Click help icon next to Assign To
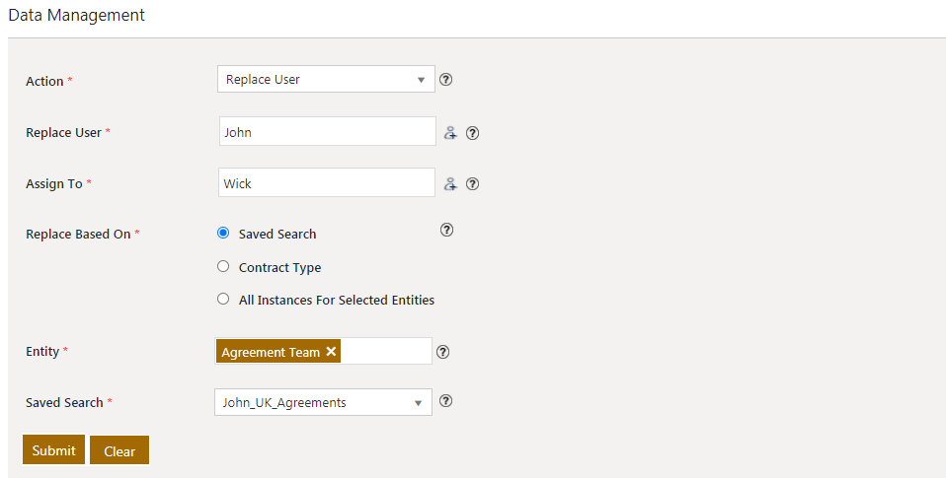 tap(472, 183)
